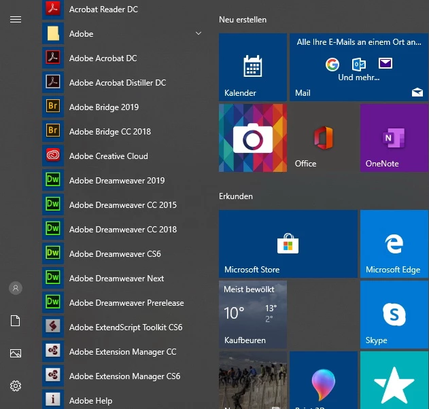The width and height of the screenshot is (429, 409).
Task: Open the hamburger menu at top left
Action: click(16, 20)
